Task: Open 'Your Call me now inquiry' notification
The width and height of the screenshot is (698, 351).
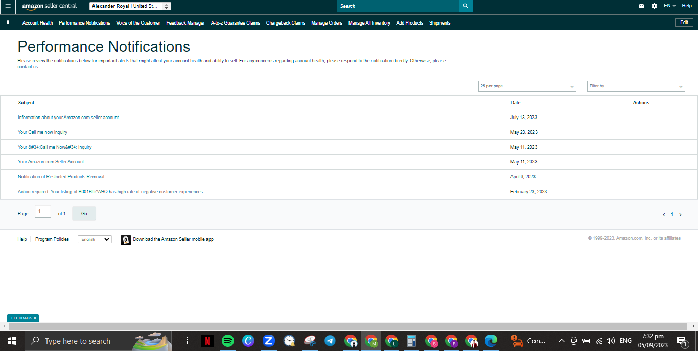Action: click(x=43, y=132)
